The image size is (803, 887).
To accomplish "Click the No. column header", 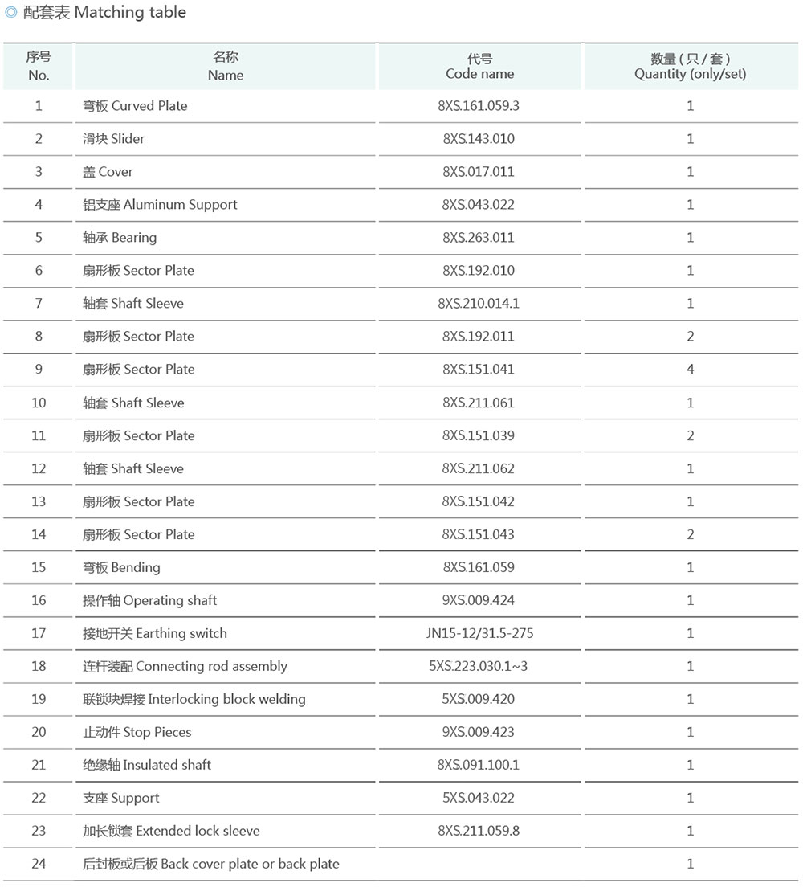I will [39, 66].
